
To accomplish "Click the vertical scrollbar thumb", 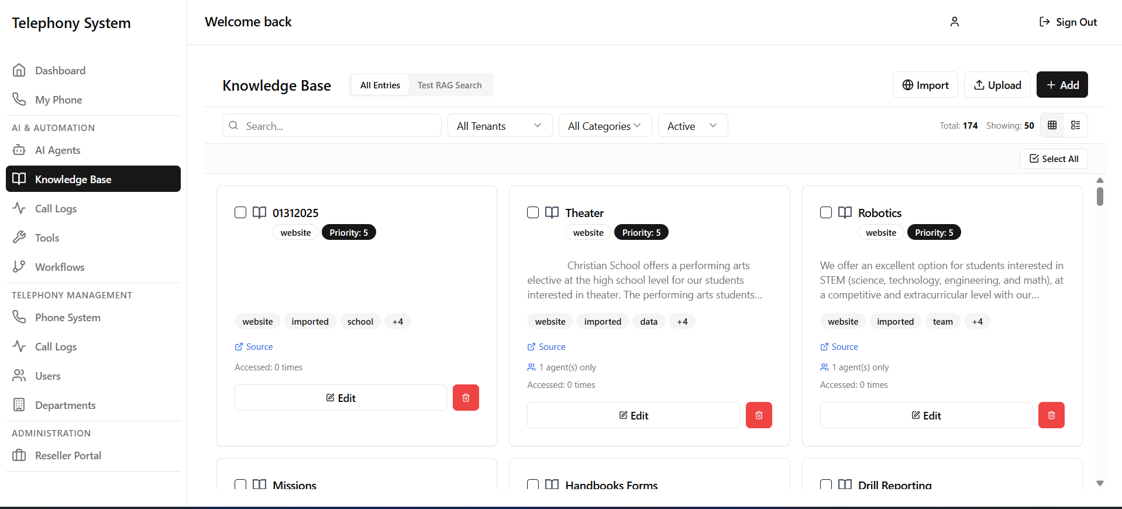I will [1100, 197].
